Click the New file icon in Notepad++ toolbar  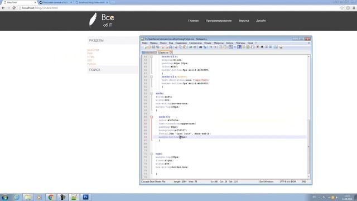coord(145,47)
